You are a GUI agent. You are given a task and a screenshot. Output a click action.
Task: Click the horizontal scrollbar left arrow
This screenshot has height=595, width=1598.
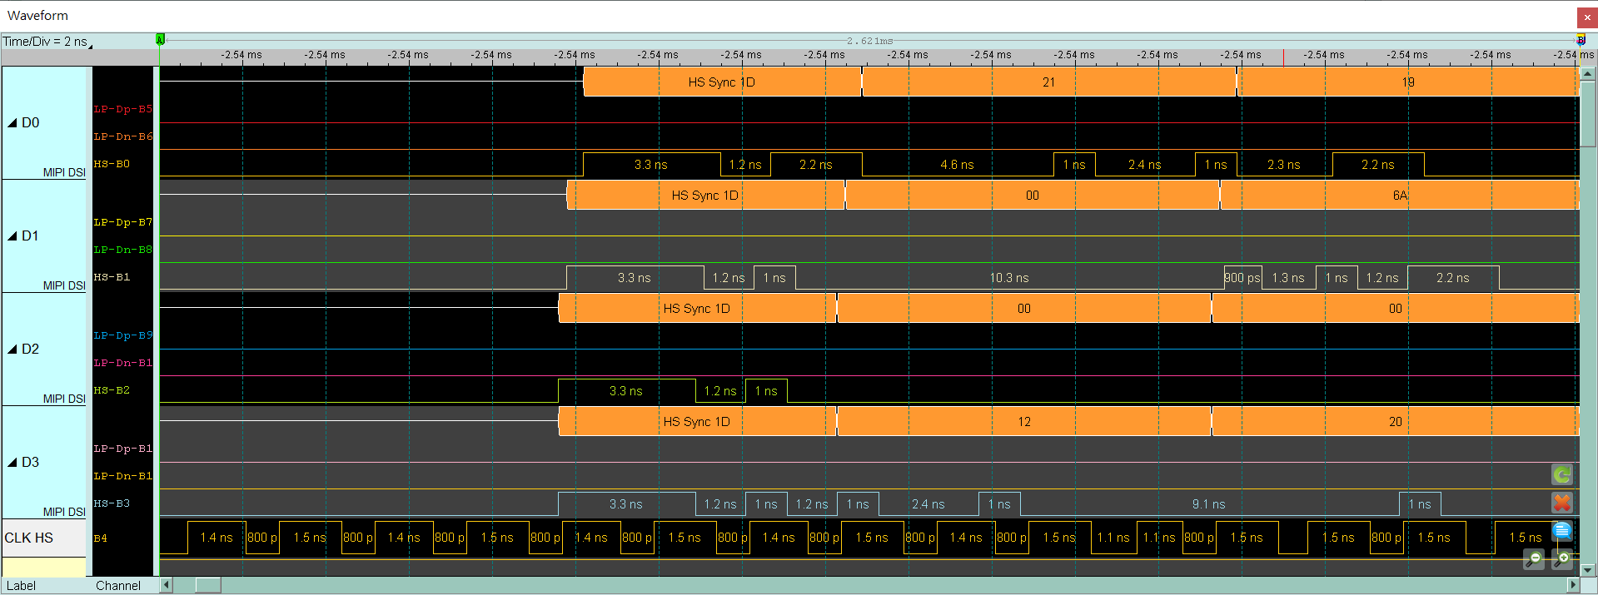(x=166, y=585)
